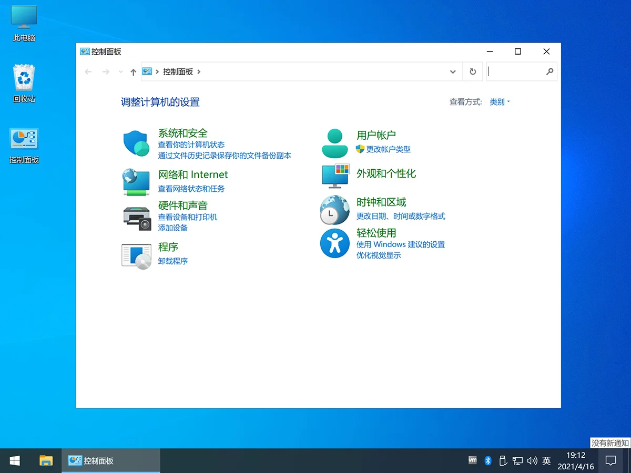Open the 系统和安全 shield icon
631x473 pixels.
point(136,142)
